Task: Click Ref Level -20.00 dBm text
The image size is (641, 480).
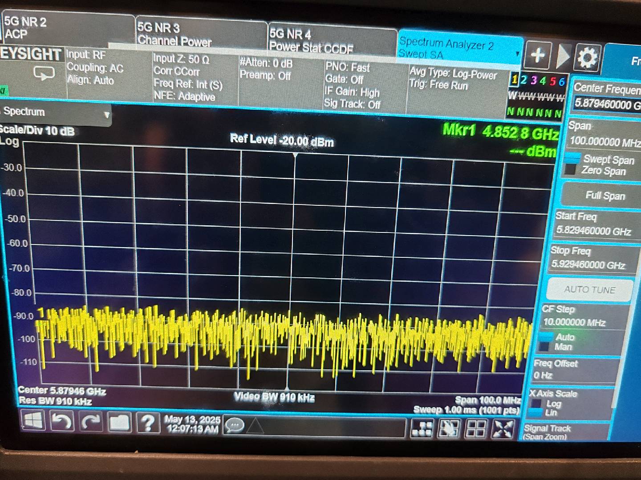Action: (x=282, y=140)
